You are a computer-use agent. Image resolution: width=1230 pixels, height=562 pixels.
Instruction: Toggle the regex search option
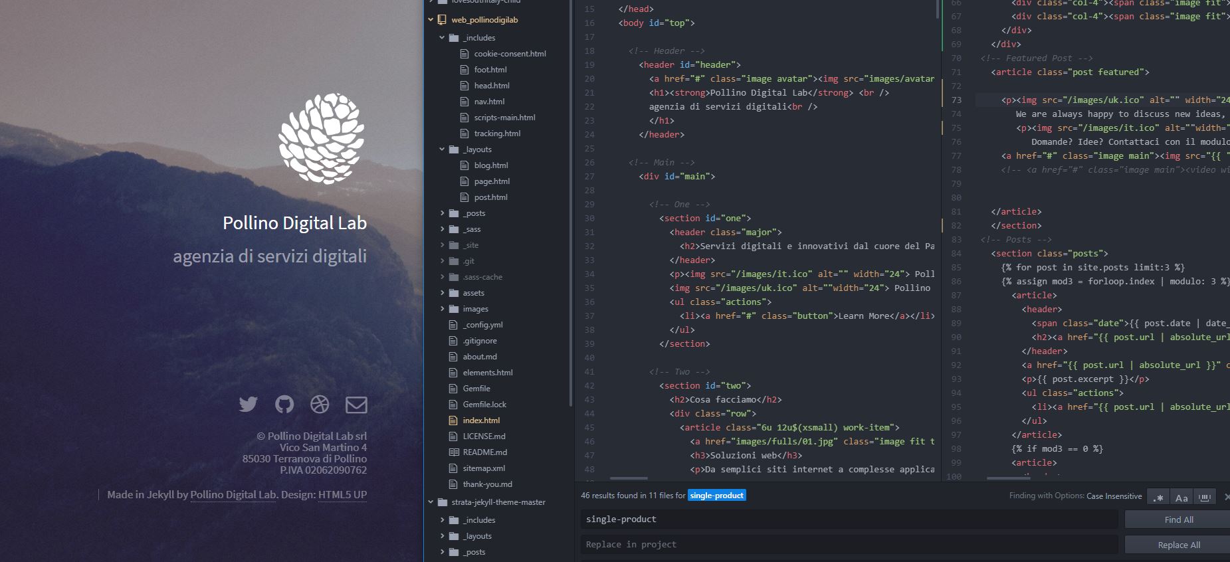(1158, 498)
